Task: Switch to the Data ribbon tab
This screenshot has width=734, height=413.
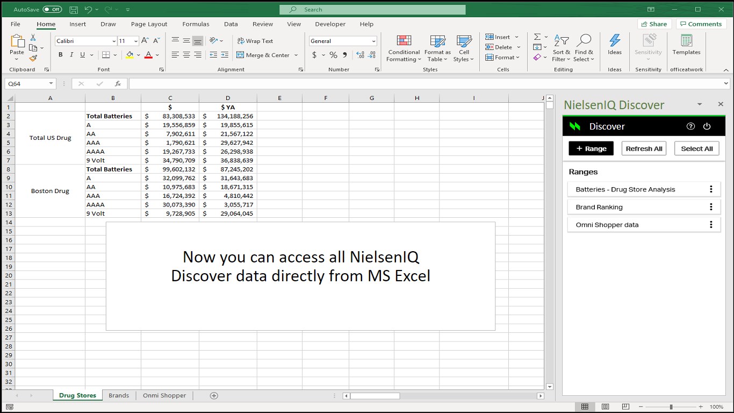Action: (x=231, y=24)
